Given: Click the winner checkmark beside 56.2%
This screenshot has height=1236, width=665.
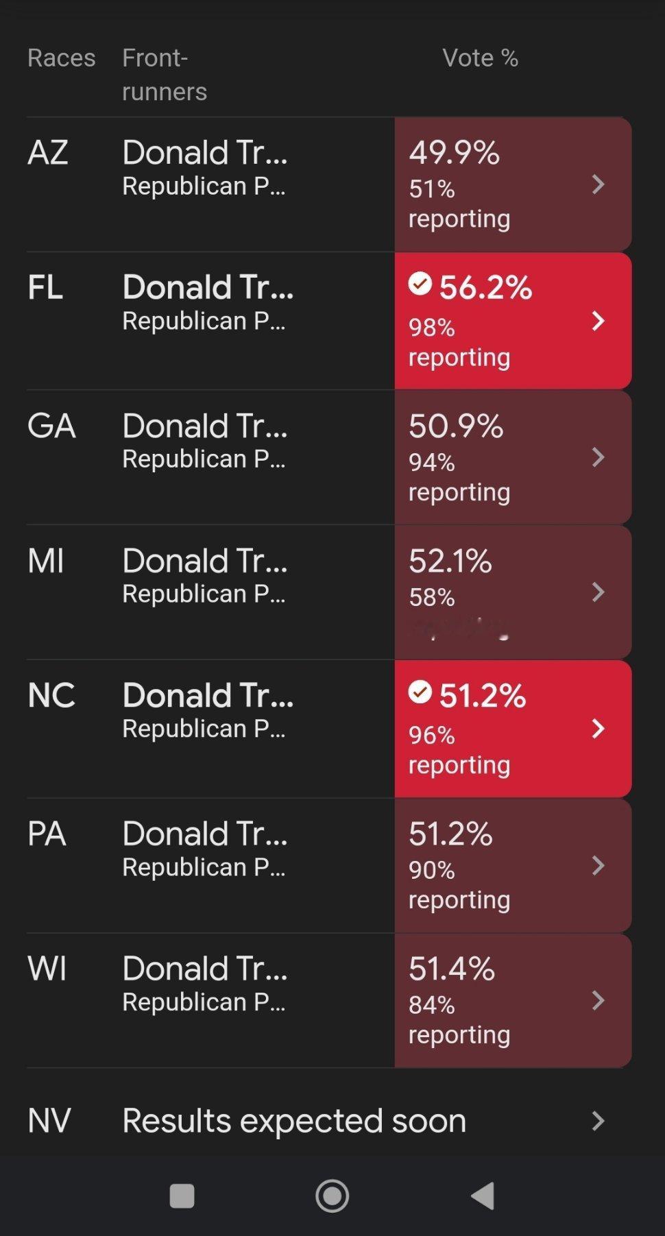Looking at the screenshot, I should click(x=420, y=283).
